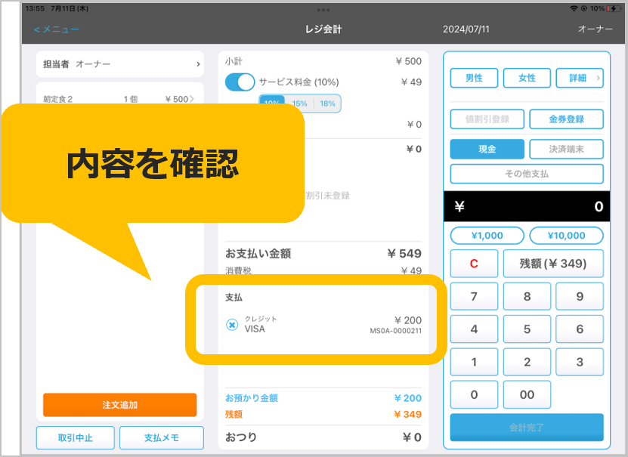628x457 pixels.
Task: Toggle the service charge switch off
Action: click(240, 82)
